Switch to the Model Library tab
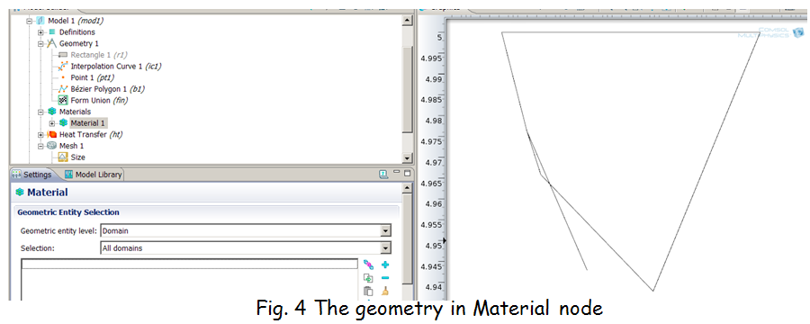The height and width of the screenshot is (324, 810). 94,175
